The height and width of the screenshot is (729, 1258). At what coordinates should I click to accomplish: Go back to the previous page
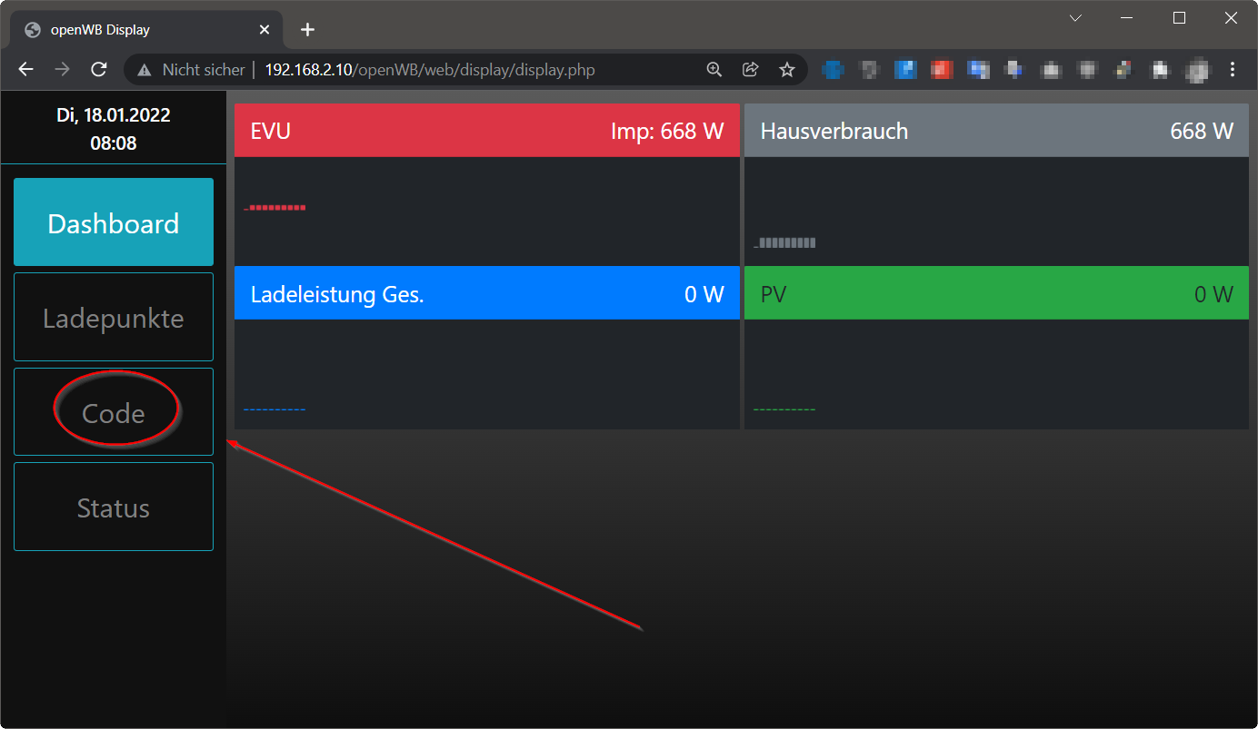pyautogui.click(x=25, y=70)
